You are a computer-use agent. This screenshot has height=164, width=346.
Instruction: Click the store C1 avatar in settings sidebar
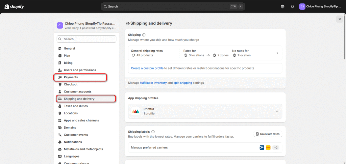click(60, 25)
